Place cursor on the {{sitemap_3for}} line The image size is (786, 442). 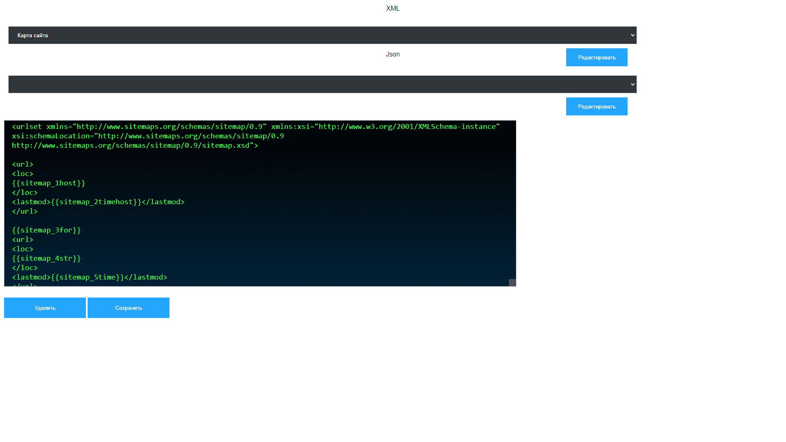pyautogui.click(x=46, y=230)
